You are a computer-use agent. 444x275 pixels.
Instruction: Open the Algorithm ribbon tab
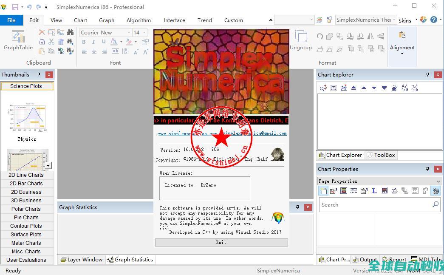click(139, 20)
